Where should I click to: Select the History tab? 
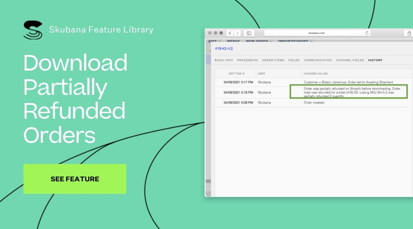click(375, 60)
